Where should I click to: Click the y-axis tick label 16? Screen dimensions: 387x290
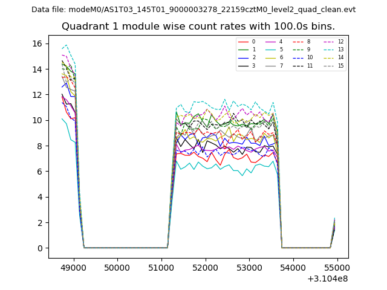[x=37, y=43]
